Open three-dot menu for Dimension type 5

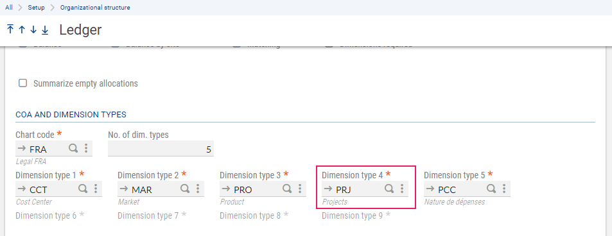[x=504, y=189]
